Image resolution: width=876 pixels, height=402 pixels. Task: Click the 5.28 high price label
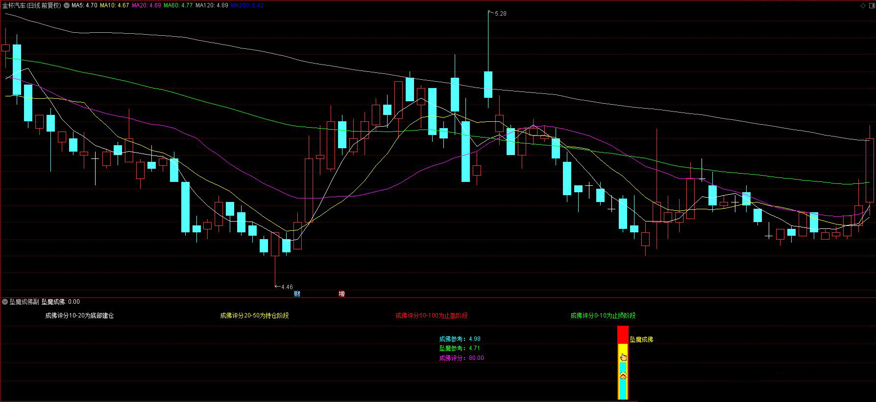[x=501, y=14]
